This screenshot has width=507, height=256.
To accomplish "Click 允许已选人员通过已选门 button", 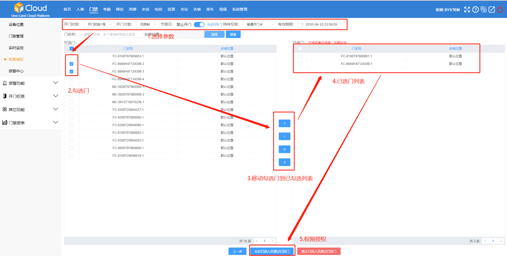I will point(272,251).
